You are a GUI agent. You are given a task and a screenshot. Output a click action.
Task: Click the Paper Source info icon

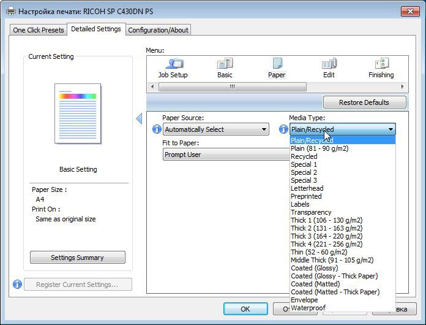click(157, 129)
